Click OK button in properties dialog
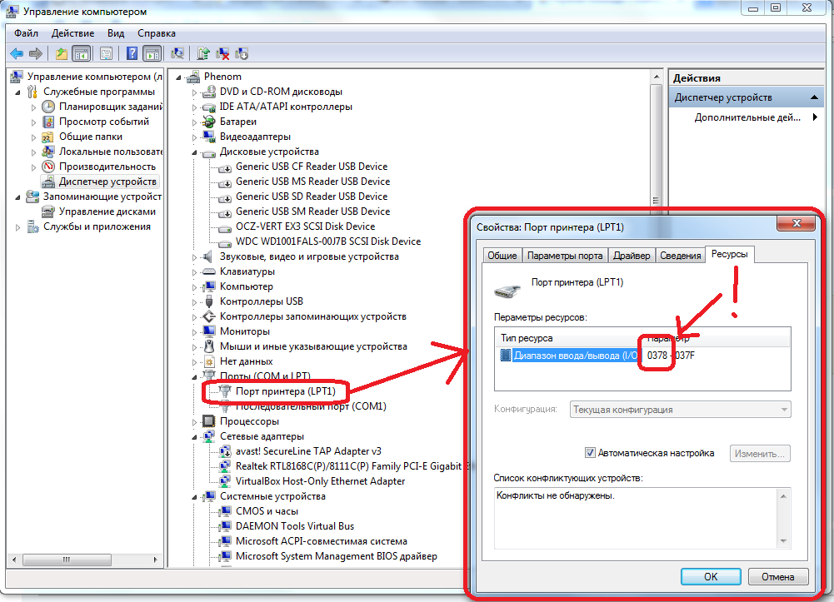 tap(711, 576)
